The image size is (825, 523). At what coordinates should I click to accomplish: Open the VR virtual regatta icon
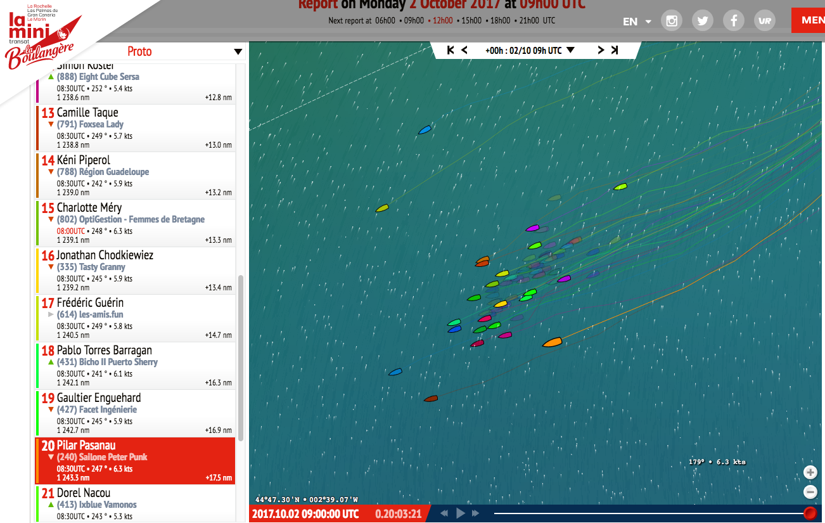(x=765, y=20)
